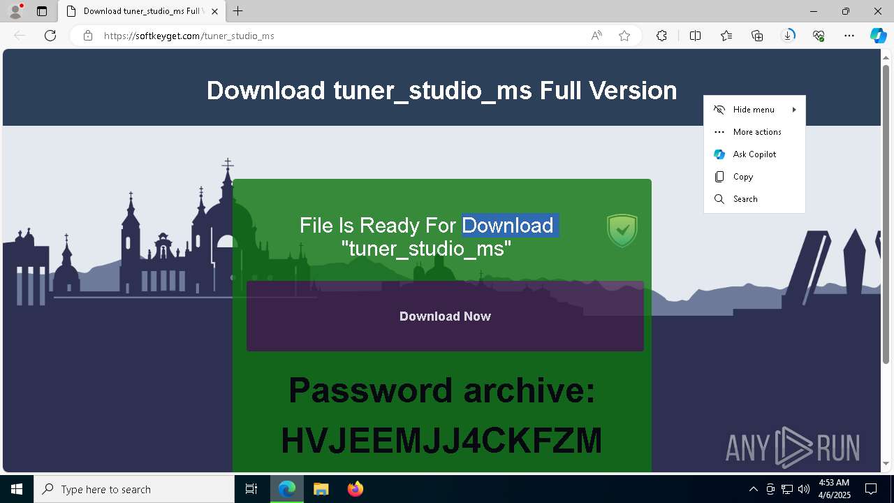The image size is (894, 503).
Task: Click the "tuner_studio_ms" file name text
Action: (426, 248)
